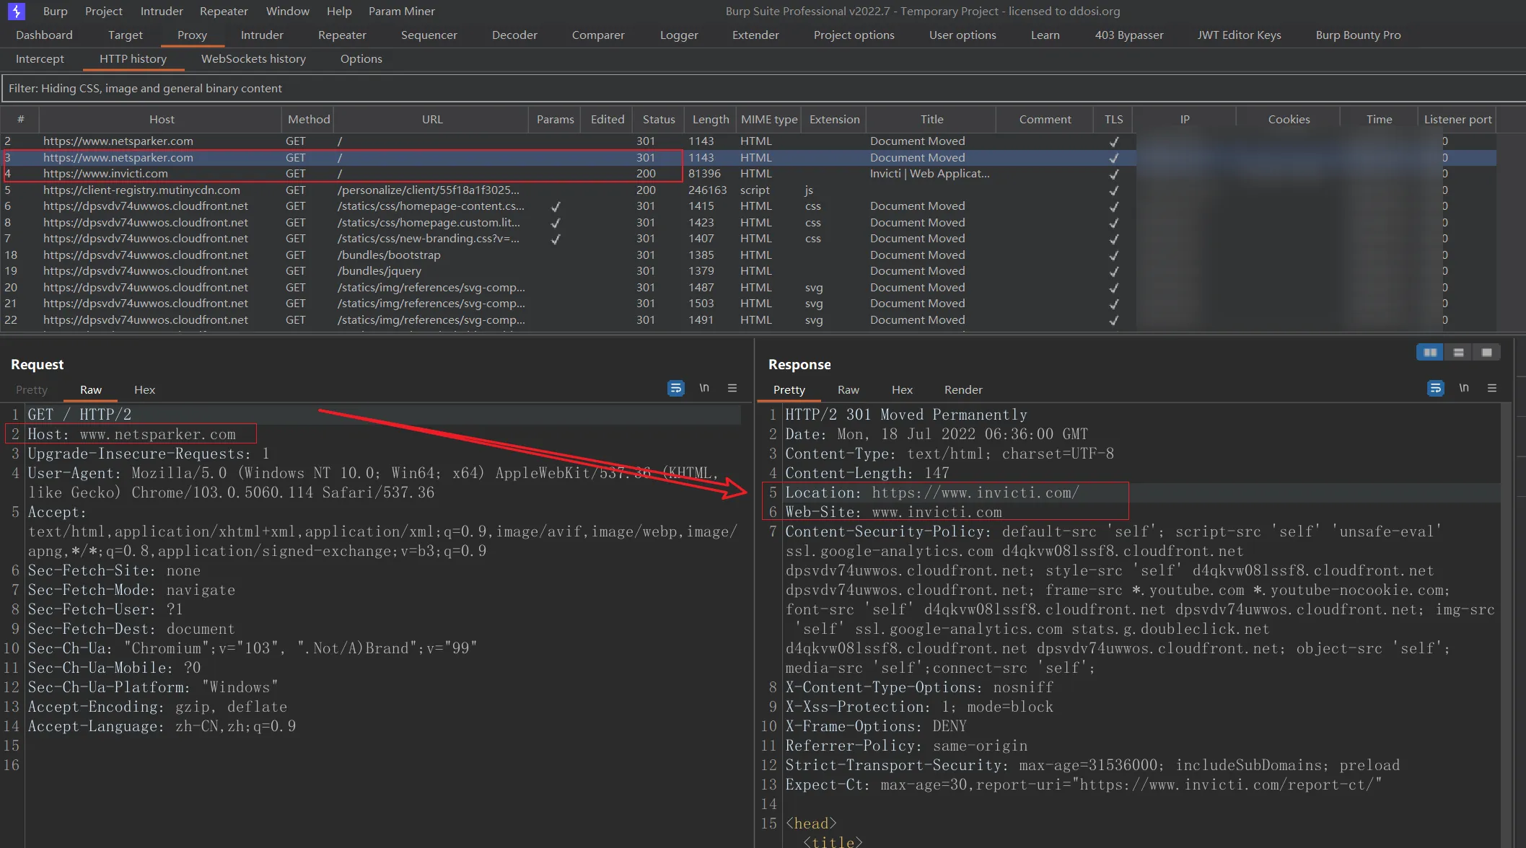Switch to WebSockets history sub-tab
This screenshot has height=848, width=1526.
pos(253,58)
